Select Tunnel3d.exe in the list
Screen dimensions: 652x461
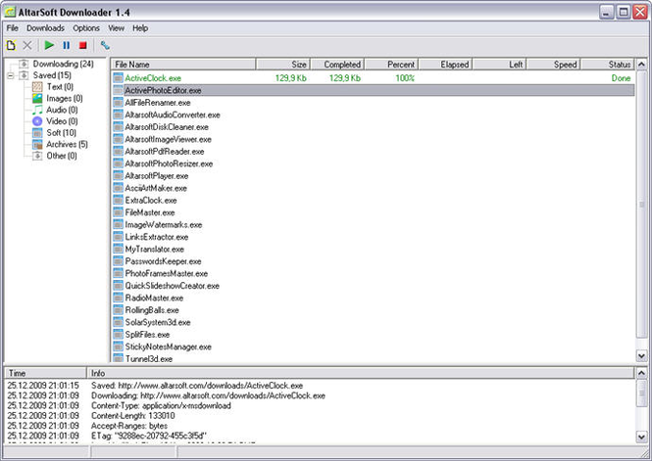(x=148, y=359)
